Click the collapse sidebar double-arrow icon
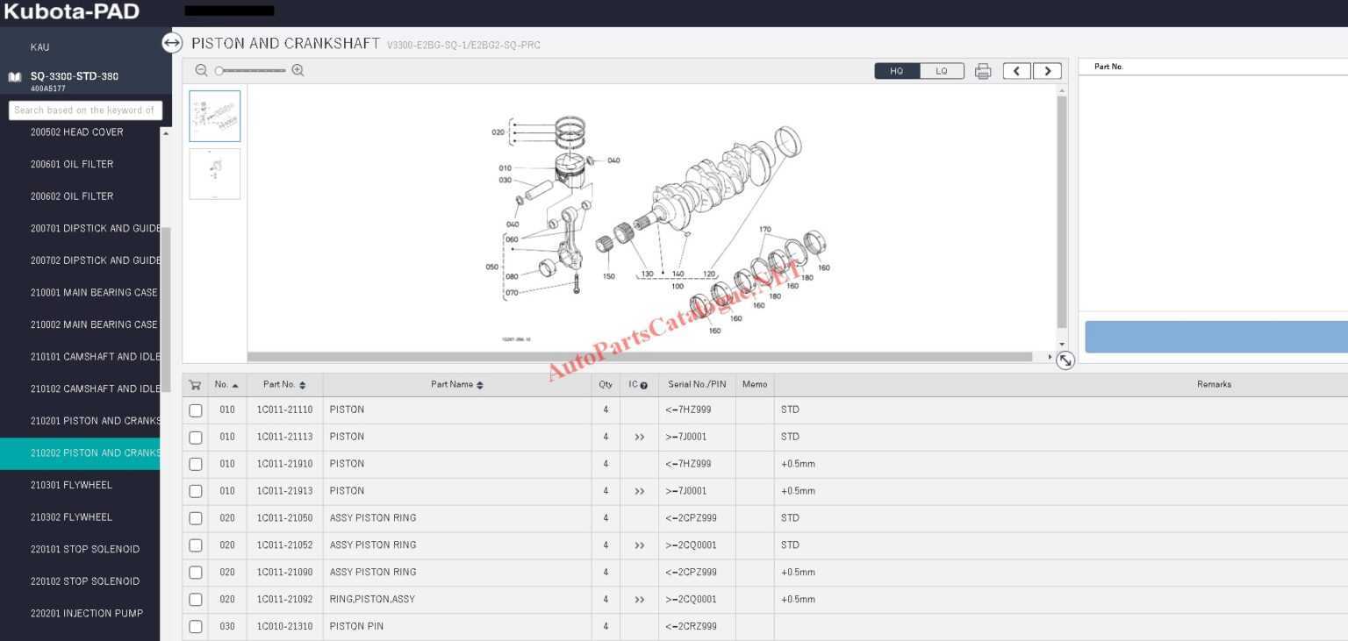Image resolution: width=1348 pixels, height=641 pixels. point(172,42)
